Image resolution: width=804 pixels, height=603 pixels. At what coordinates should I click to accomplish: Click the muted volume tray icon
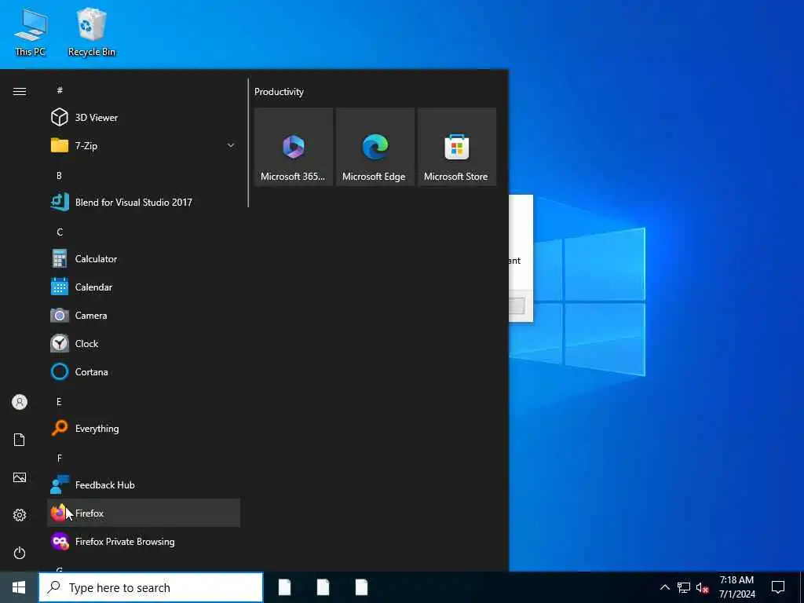point(702,587)
